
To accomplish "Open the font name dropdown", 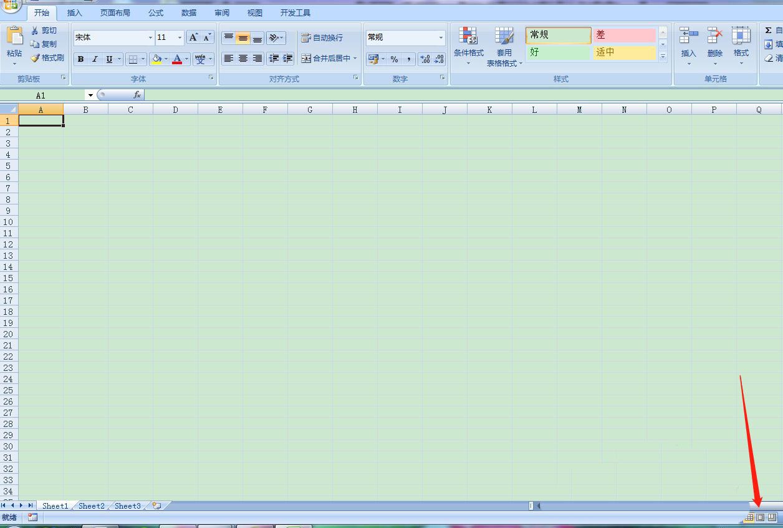I will (150, 38).
